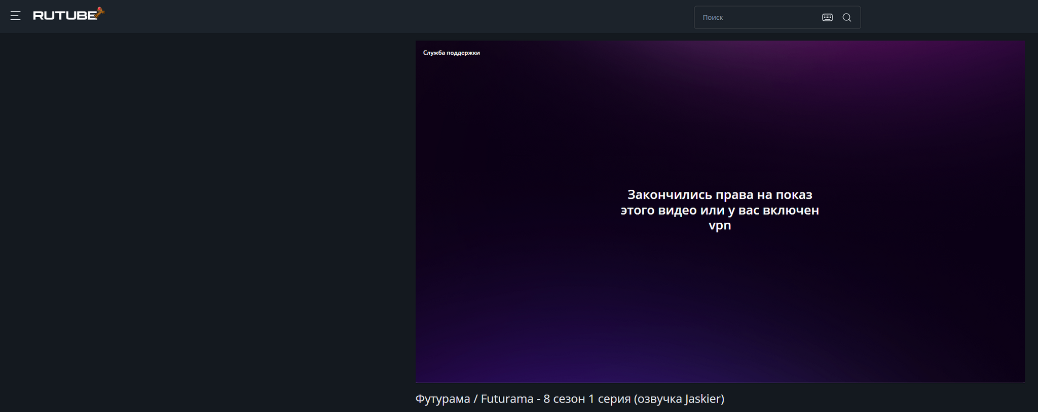Click the "Закончились права на показ" line
The height and width of the screenshot is (412, 1038).
[720, 195]
